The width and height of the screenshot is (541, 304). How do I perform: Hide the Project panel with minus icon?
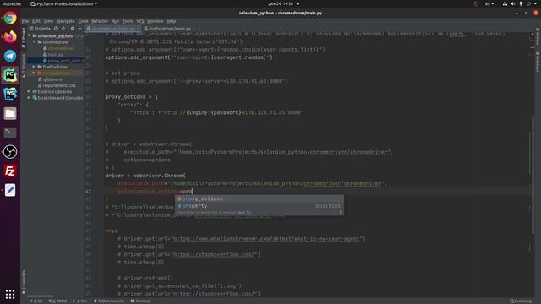79,29
